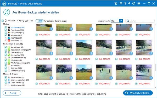
Task: Toggle 'Nur gelöschte Elemente zeigen' switch
Action: [x=40, y=21]
